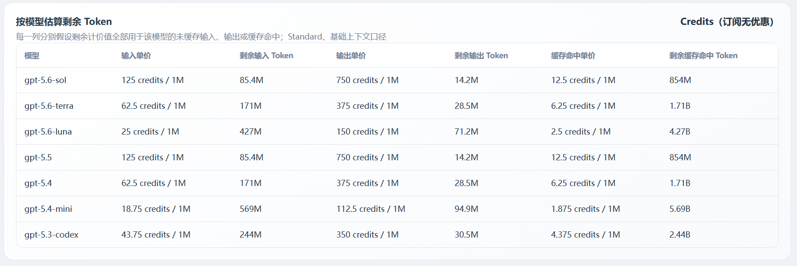Viewport: 797px width, 266px height.
Task: Click 28.5M remaining output in gpt-5.6-terra row
Action: click(466, 106)
